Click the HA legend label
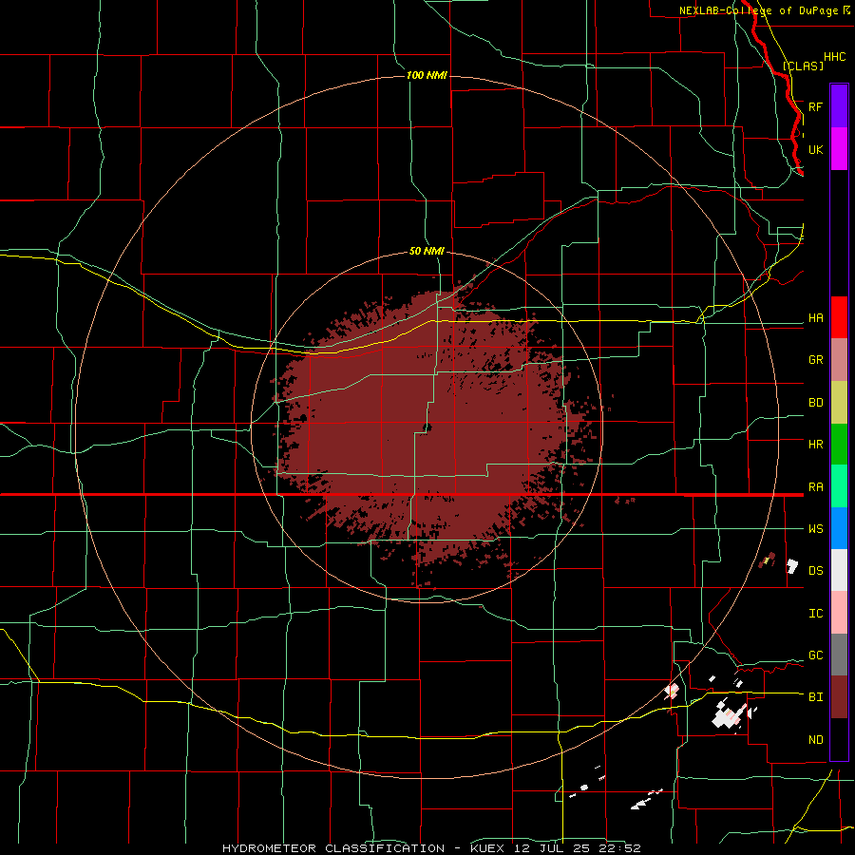The height and width of the screenshot is (855, 855). [815, 318]
